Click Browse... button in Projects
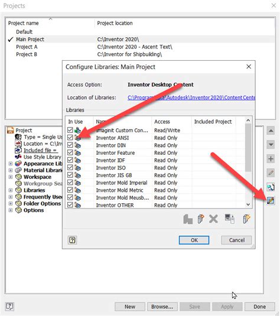The image size is (280, 316). click(x=162, y=307)
